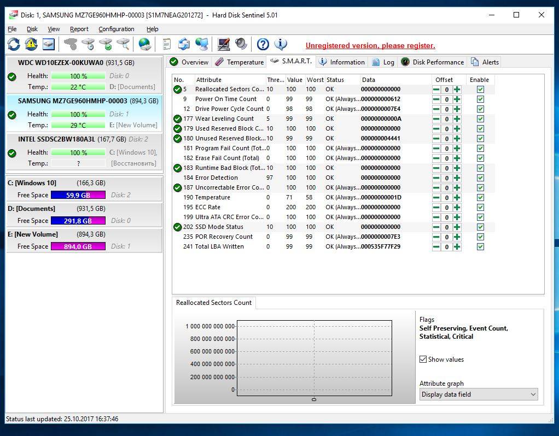The height and width of the screenshot is (436, 559).
Task: Open the Help menu
Action: coord(152,29)
